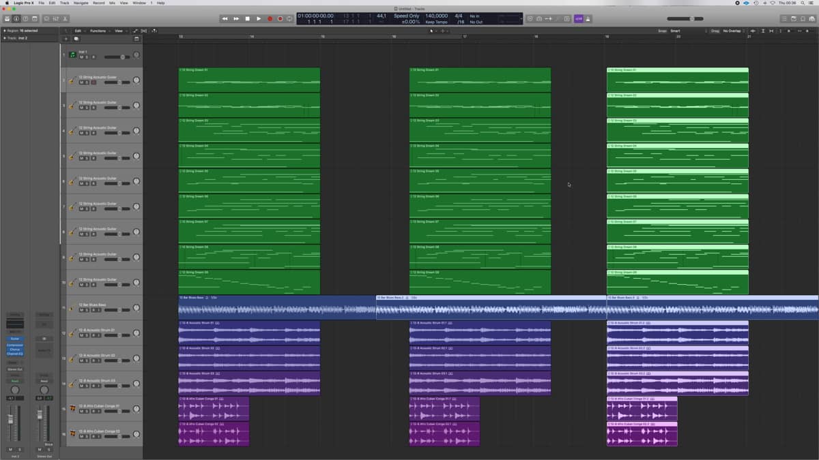Open the tracks area Edit menu

pyautogui.click(x=79, y=31)
